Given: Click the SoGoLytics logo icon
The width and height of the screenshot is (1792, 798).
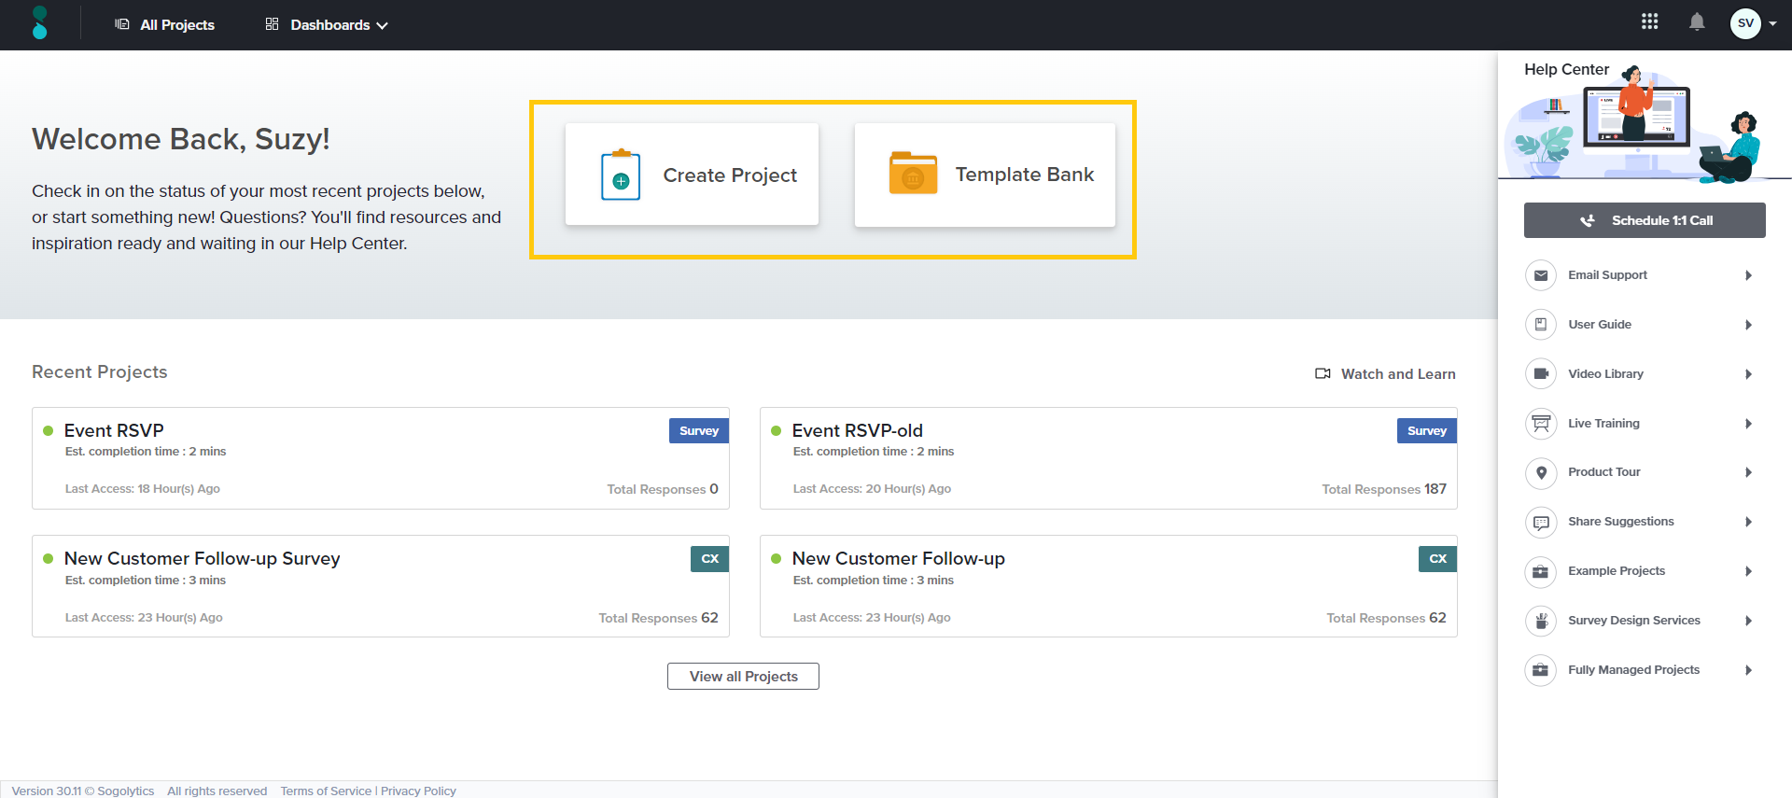Looking at the screenshot, I should point(39,23).
